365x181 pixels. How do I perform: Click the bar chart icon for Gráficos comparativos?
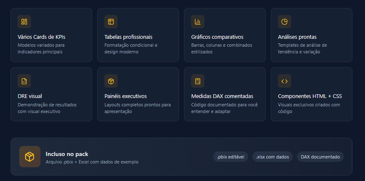tap(198, 22)
